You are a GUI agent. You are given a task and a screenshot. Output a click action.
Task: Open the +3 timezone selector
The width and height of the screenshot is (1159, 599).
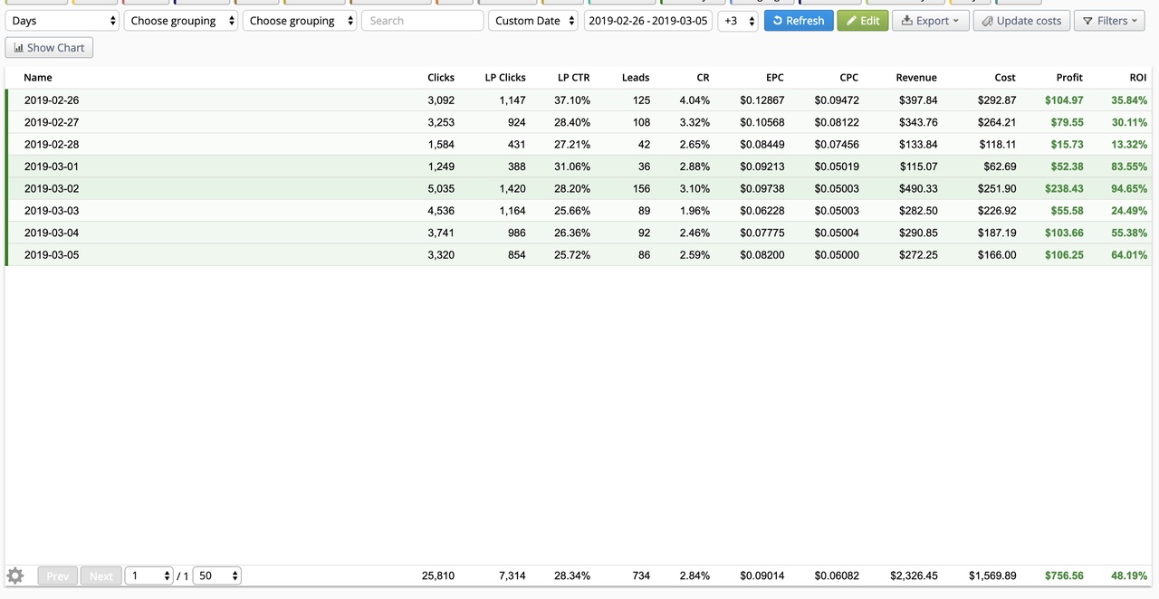pyautogui.click(x=738, y=21)
